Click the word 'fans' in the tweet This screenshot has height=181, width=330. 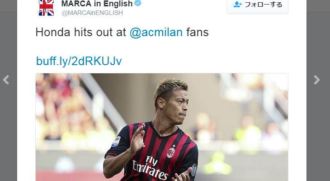click(197, 32)
